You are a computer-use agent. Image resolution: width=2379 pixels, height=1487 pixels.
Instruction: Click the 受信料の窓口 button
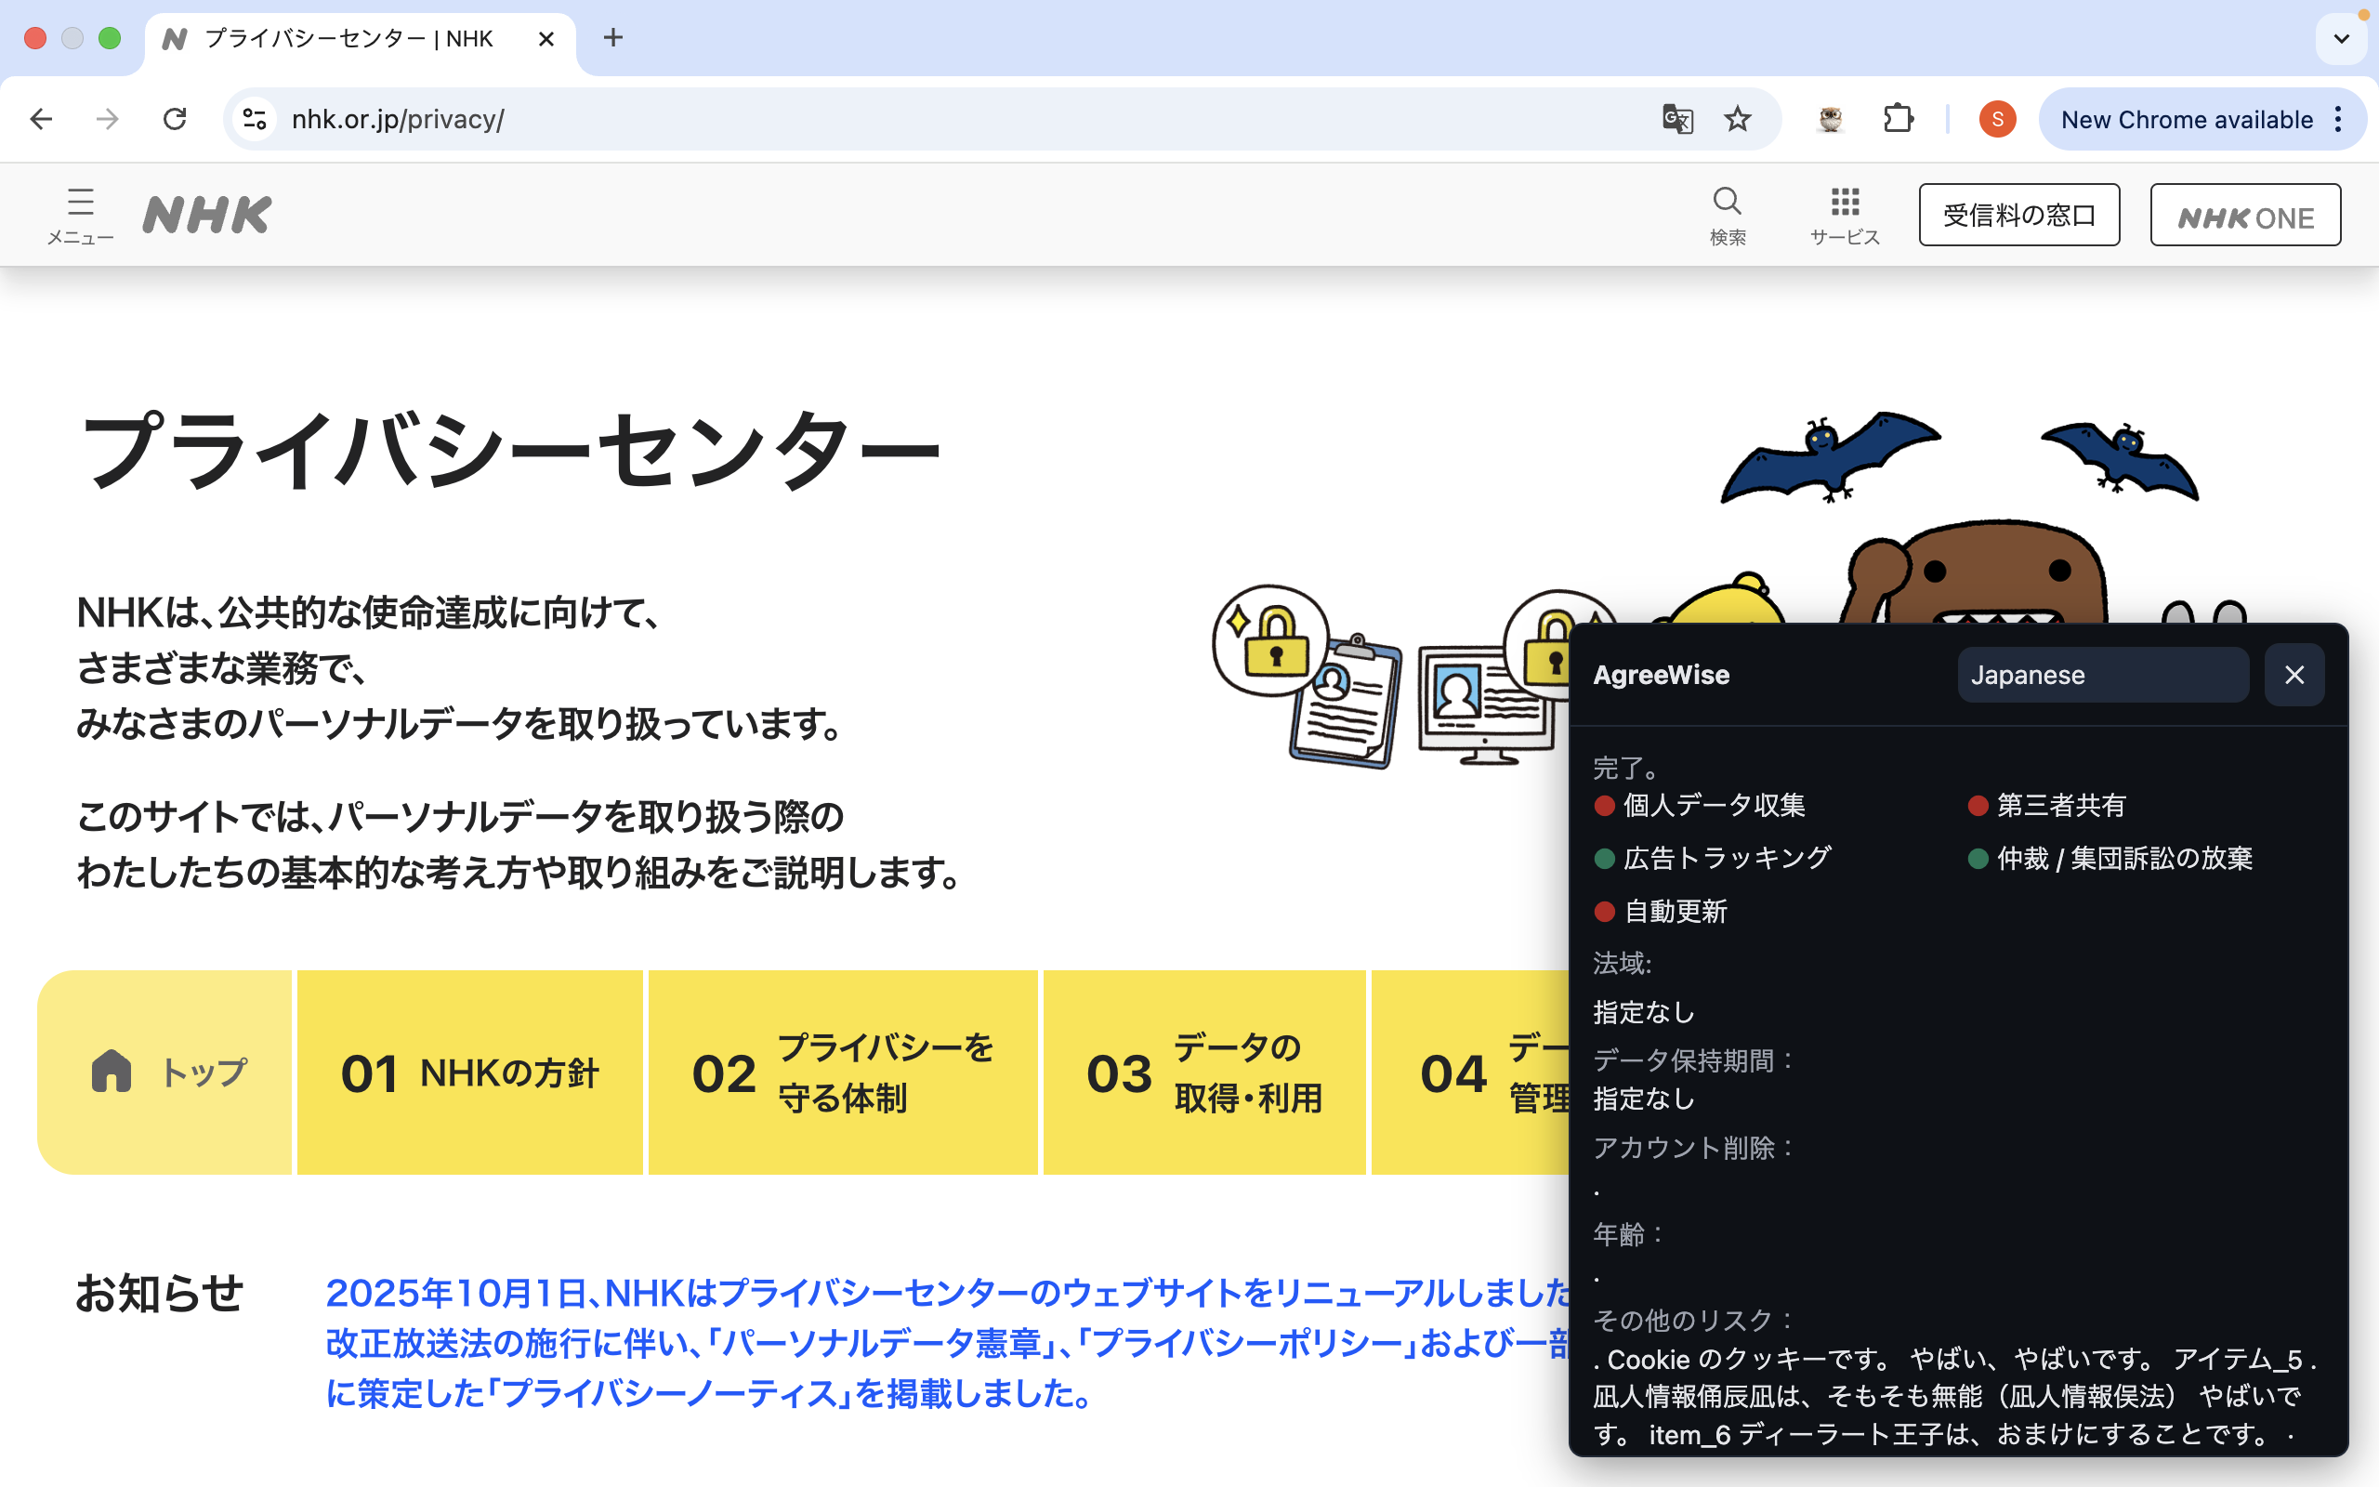pyautogui.click(x=2018, y=215)
